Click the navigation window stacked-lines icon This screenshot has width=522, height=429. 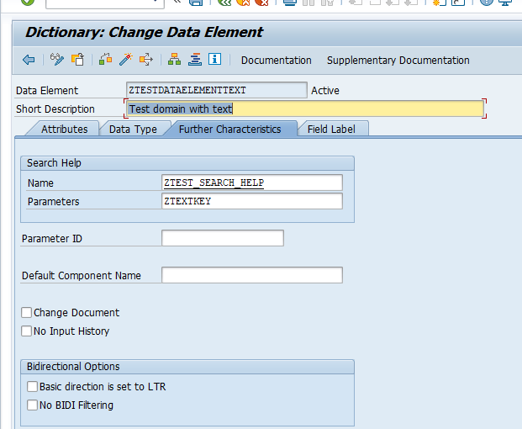195,60
